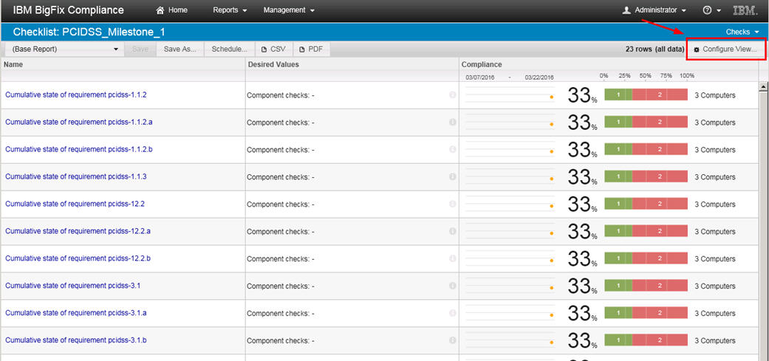Open requirement pcidss-3.1 link

73,286
